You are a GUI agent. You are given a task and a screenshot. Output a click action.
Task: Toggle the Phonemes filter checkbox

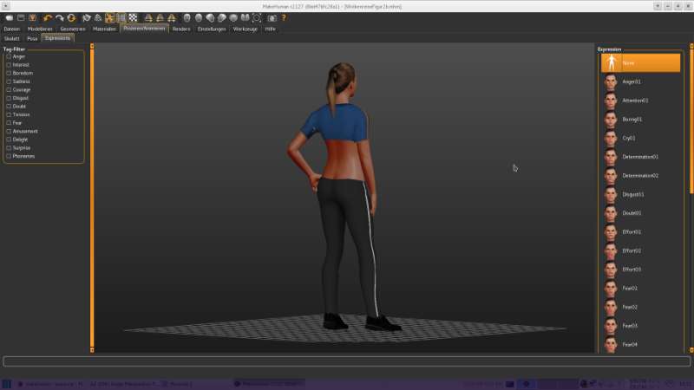pos(9,156)
